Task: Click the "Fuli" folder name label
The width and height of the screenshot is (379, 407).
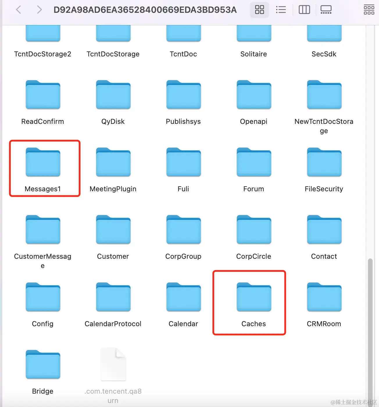Action: click(183, 189)
